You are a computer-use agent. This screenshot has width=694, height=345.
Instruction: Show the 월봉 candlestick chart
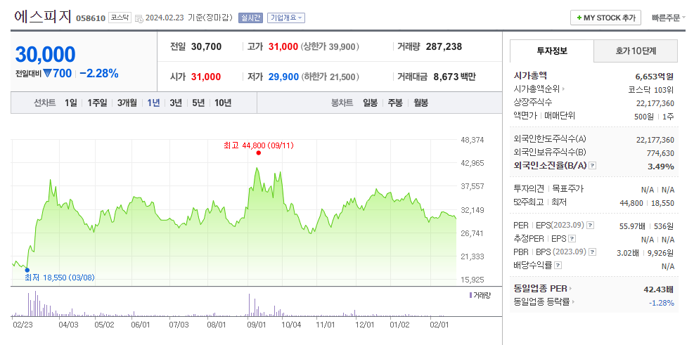pos(421,103)
